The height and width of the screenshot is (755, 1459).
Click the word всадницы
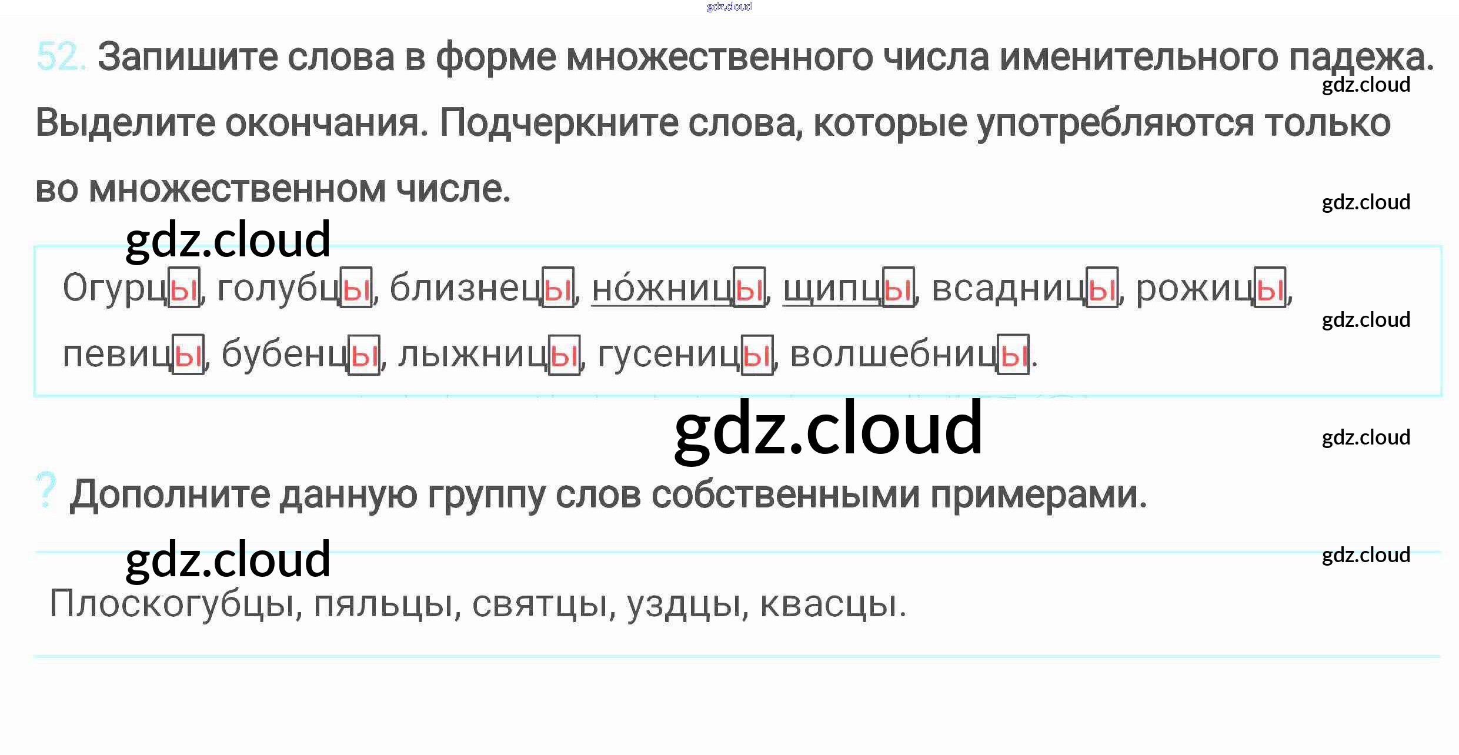[1024, 288]
